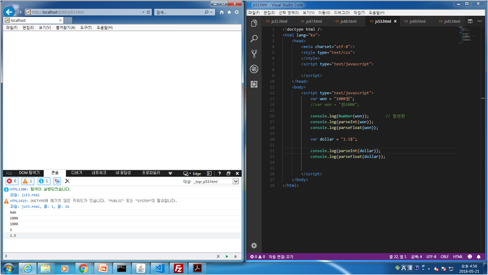Toggle clear-on-navigate button in console
The width and height of the screenshot is (488, 275).
click(x=57, y=181)
